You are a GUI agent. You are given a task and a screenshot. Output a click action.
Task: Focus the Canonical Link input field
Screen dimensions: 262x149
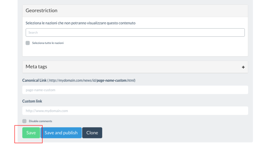click(x=135, y=90)
